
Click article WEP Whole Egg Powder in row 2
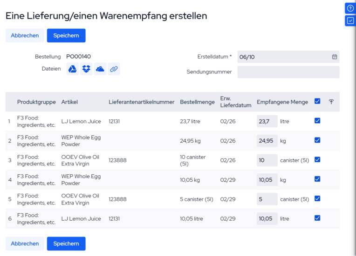(x=81, y=141)
